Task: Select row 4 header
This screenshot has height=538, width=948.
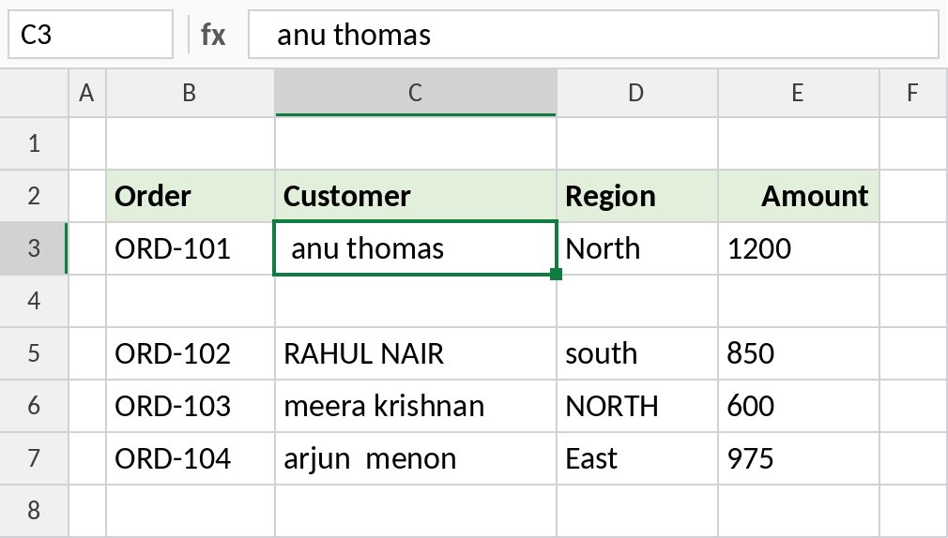Action: 34,301
